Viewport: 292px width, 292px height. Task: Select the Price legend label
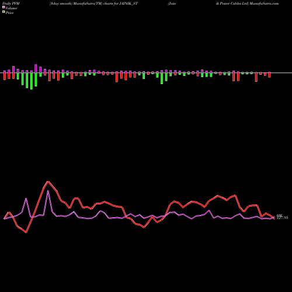[x=9, y=13]
